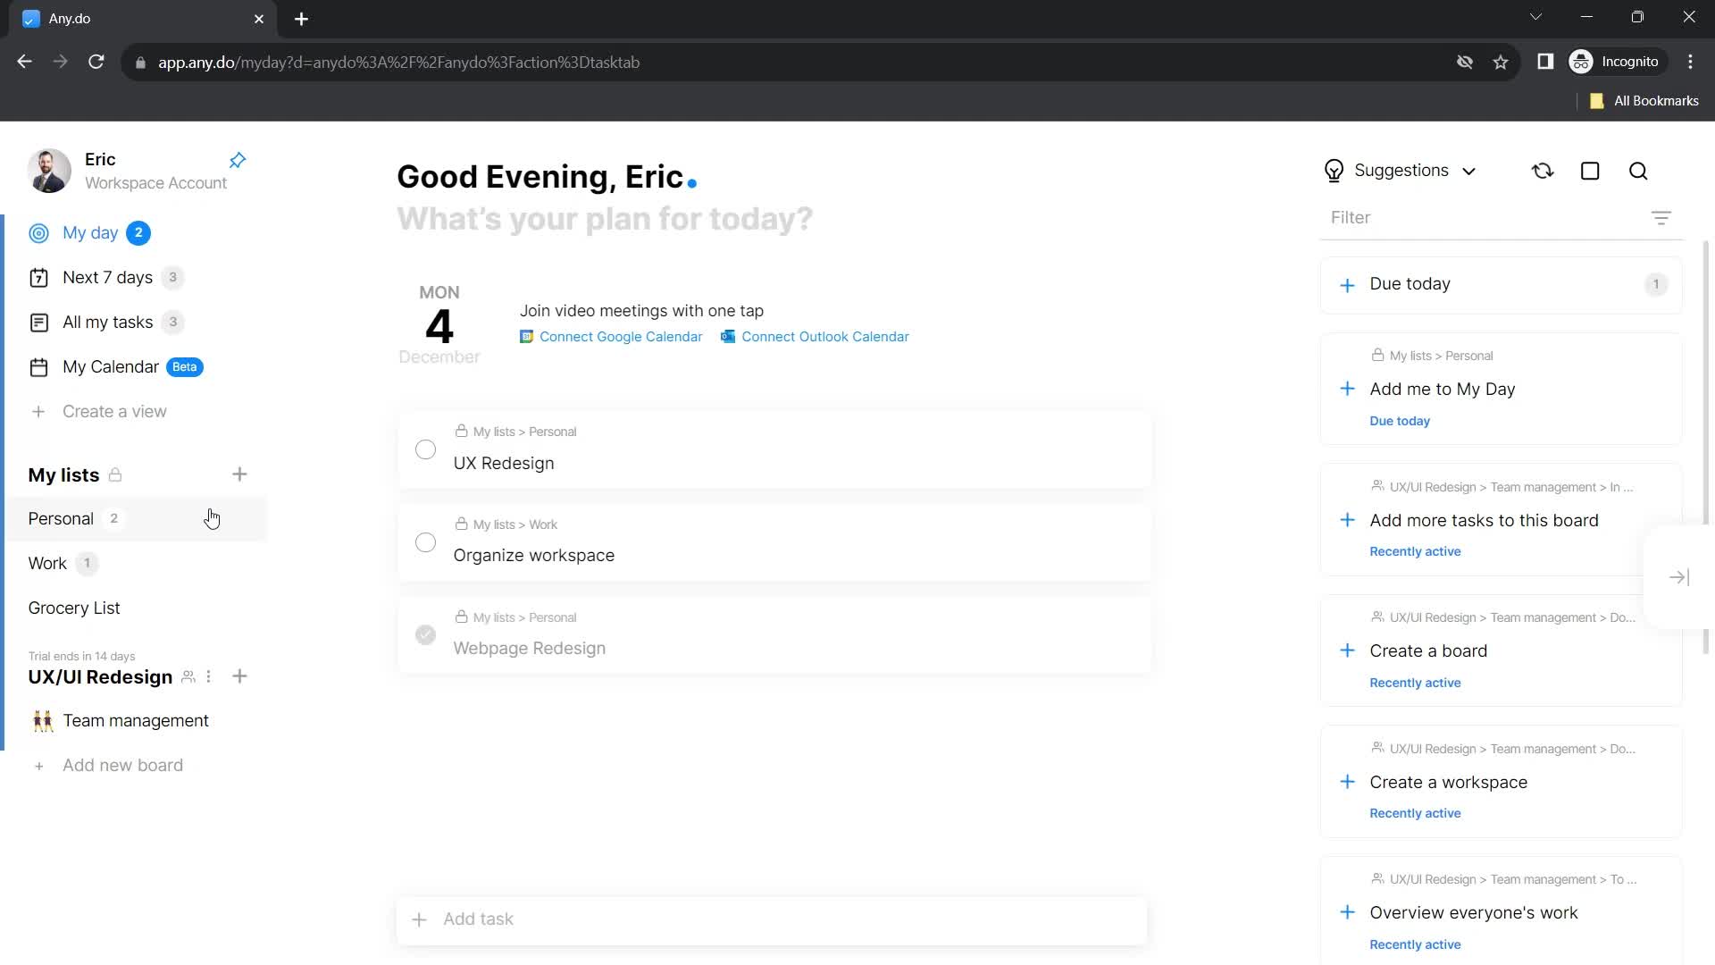This screenshot has width=1715, height=965.
Task: Click the sync/refresh icon
Action: [x=1543, y=171]
